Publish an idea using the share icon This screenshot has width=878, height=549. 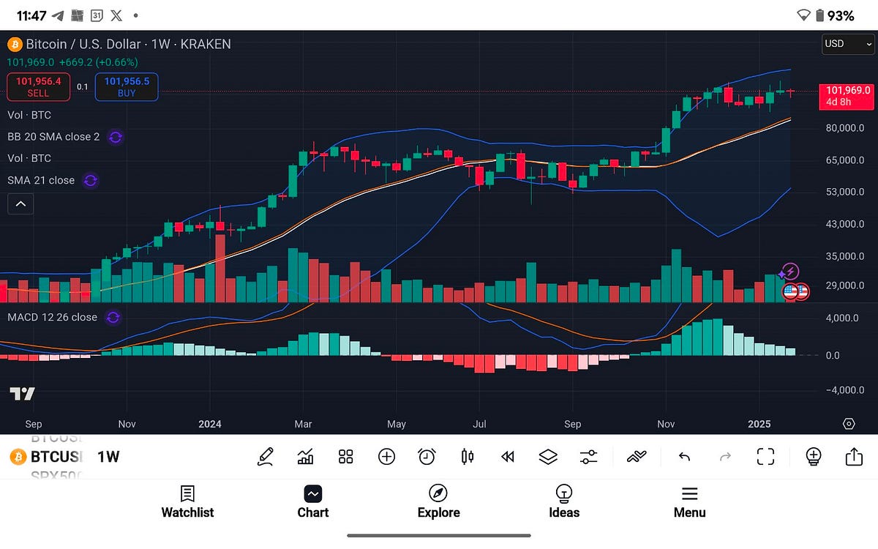(x=854, y=456)
